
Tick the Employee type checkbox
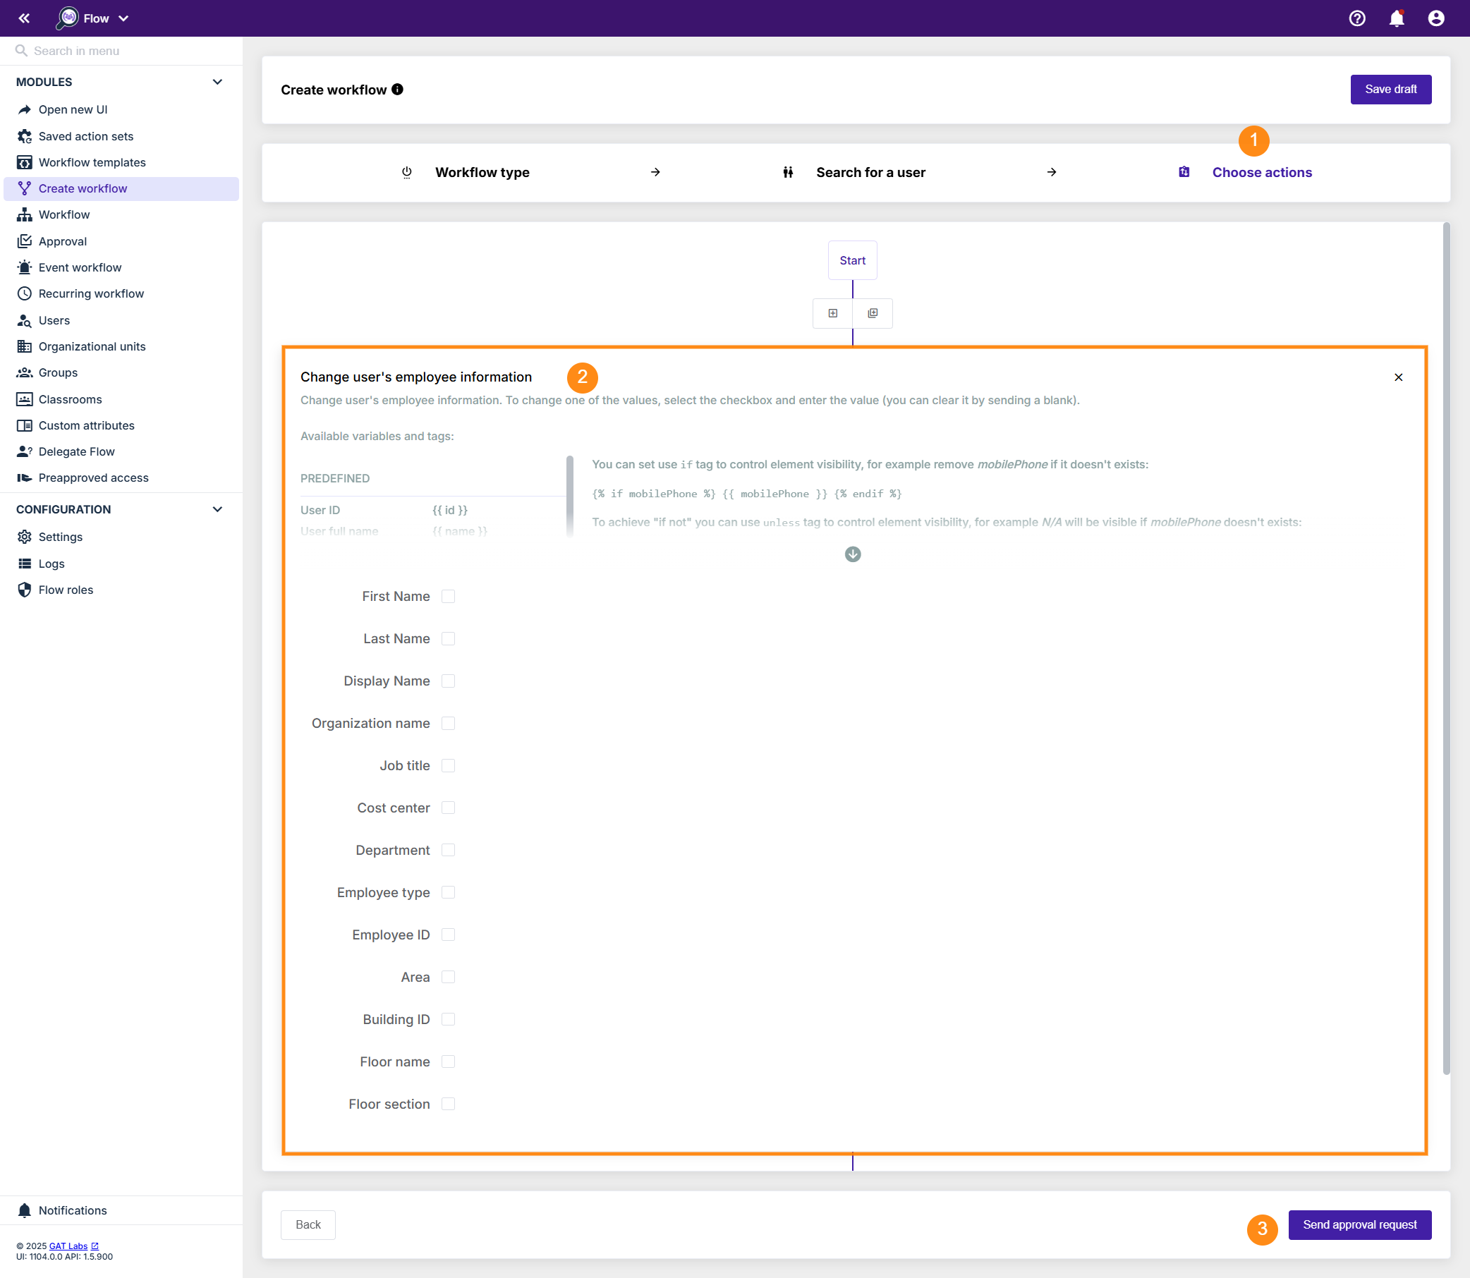click(448, 892)
